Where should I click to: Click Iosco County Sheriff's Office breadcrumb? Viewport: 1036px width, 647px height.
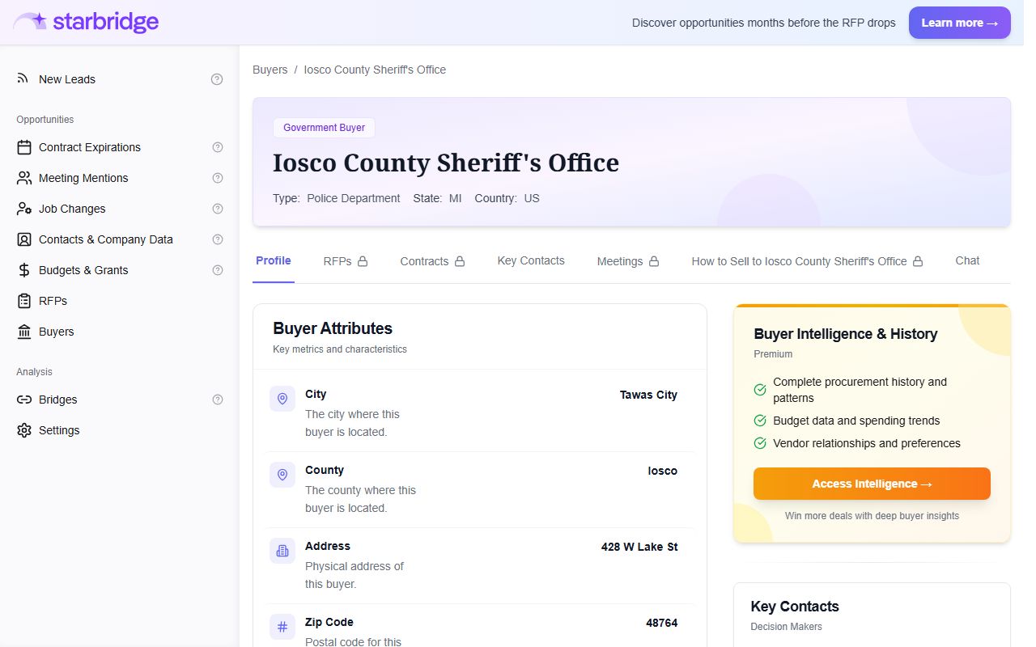coord(375,70)
